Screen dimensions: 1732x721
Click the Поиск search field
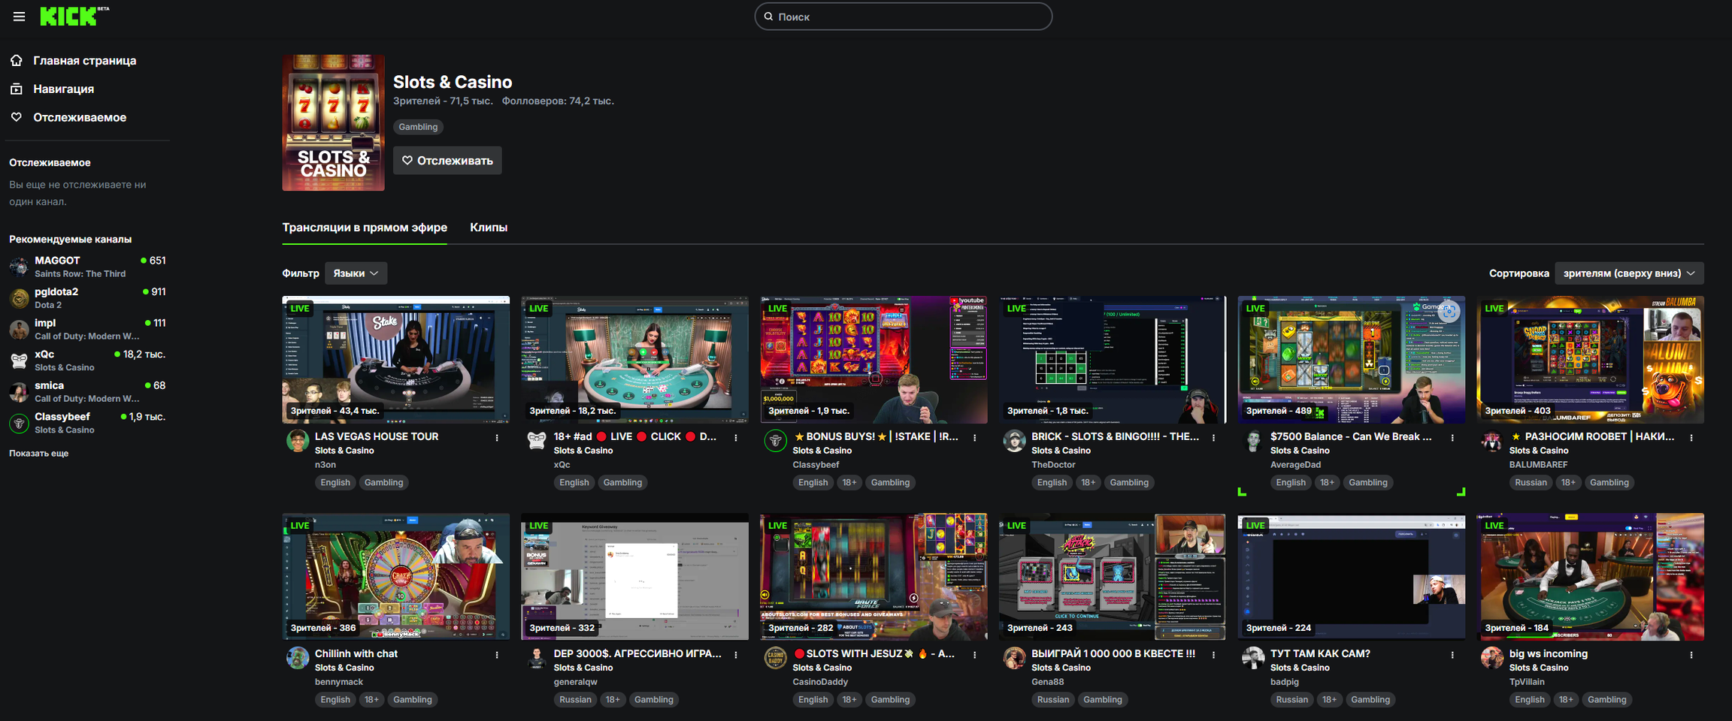click(x=903, y=17)
